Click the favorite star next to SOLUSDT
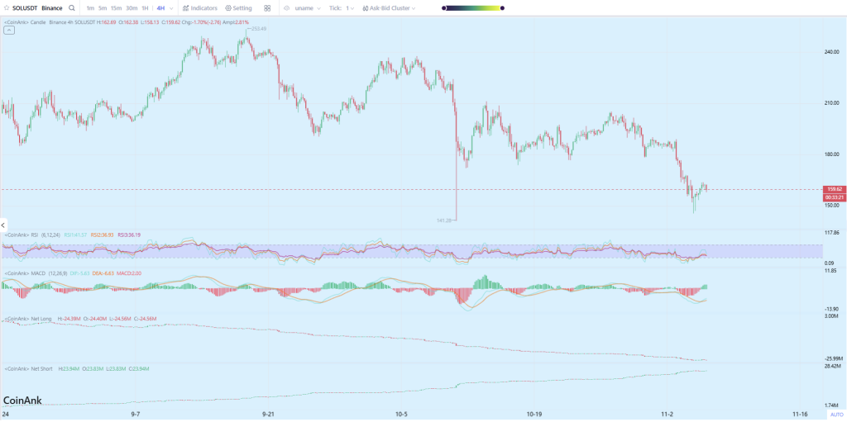 click(6, 7)
